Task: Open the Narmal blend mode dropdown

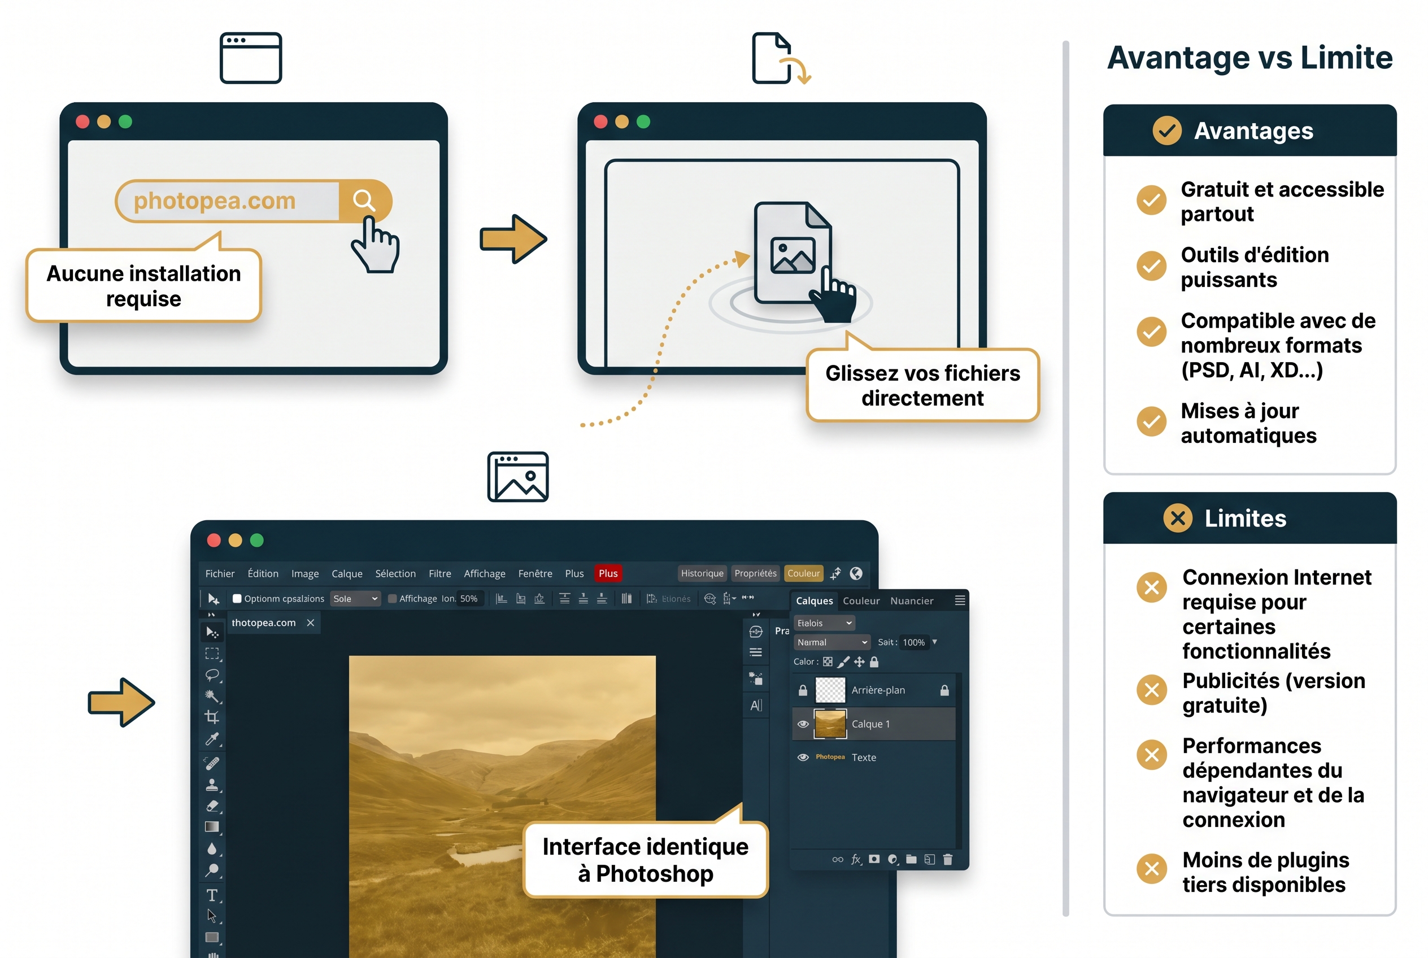Action: (x=831, y=642)
